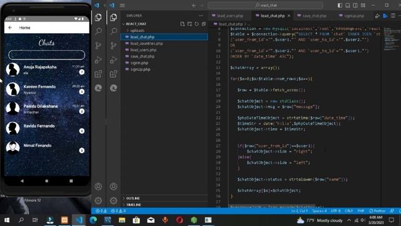401x226 pixels.
Task: Open the Prettier status bar item
Action: [377, 211]
